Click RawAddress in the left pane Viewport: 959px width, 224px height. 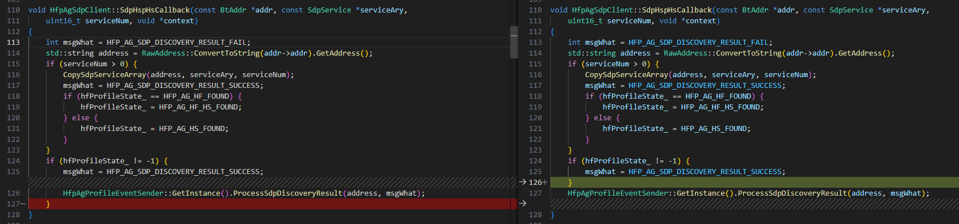[163, 53]
